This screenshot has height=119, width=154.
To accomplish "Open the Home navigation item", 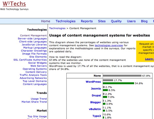I will point(46,21).
